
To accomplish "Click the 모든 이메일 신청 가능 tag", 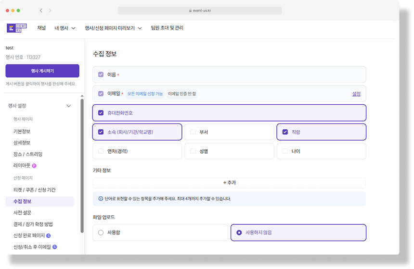I will [145, 94].
